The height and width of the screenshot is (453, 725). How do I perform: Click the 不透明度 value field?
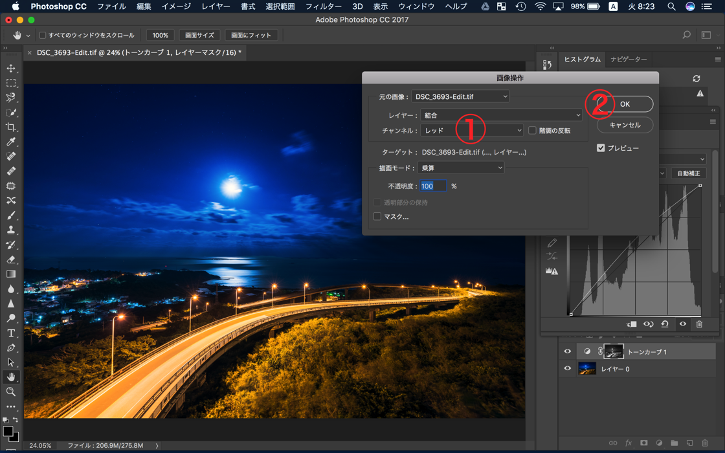(x=433, y=186)
